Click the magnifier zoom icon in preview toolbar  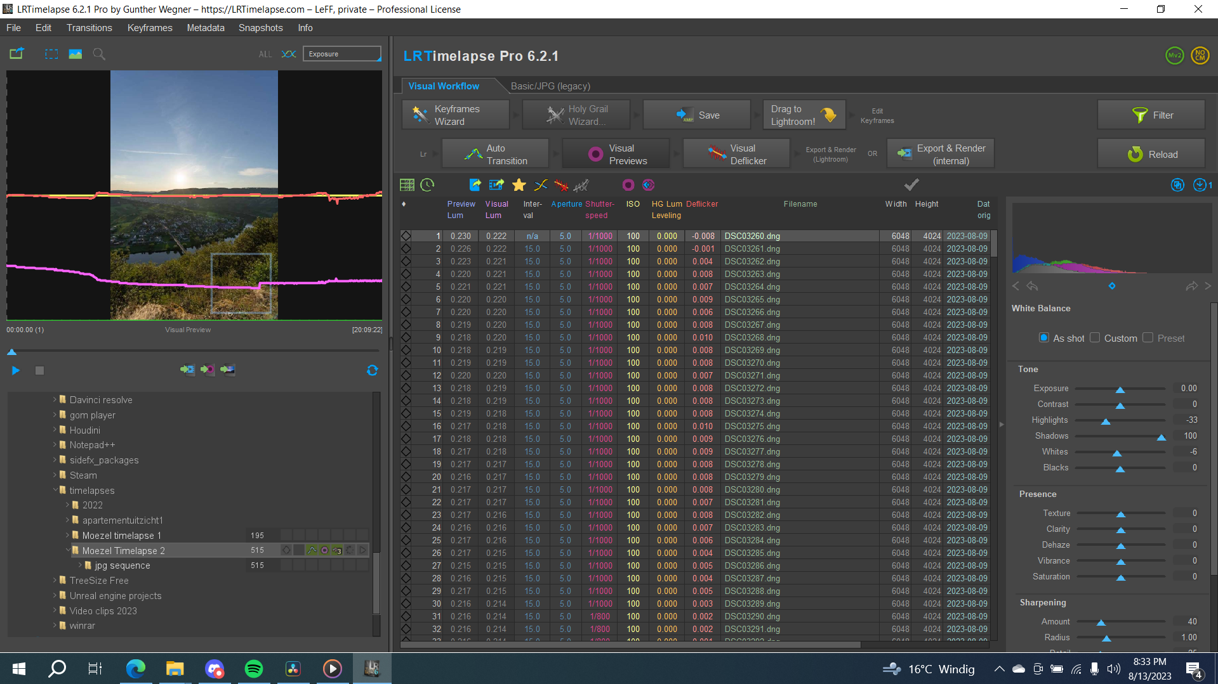coord(99,54)
